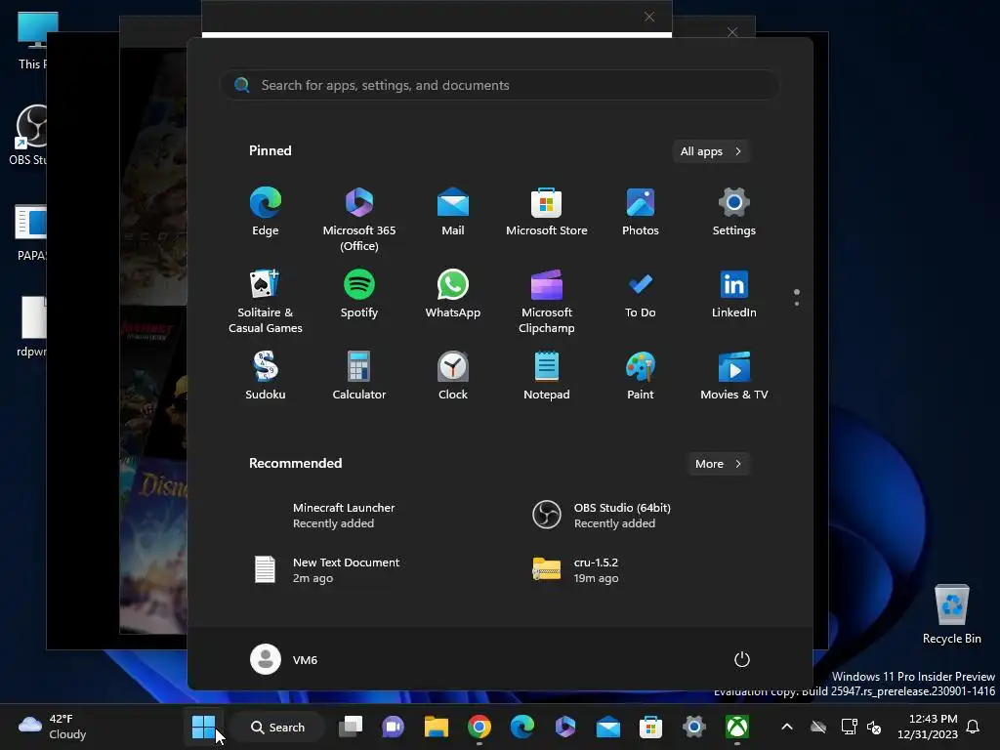Open Microsoft Edge from the taskbar
Viewport: 1000px width, 750px height.
point(522,727)
